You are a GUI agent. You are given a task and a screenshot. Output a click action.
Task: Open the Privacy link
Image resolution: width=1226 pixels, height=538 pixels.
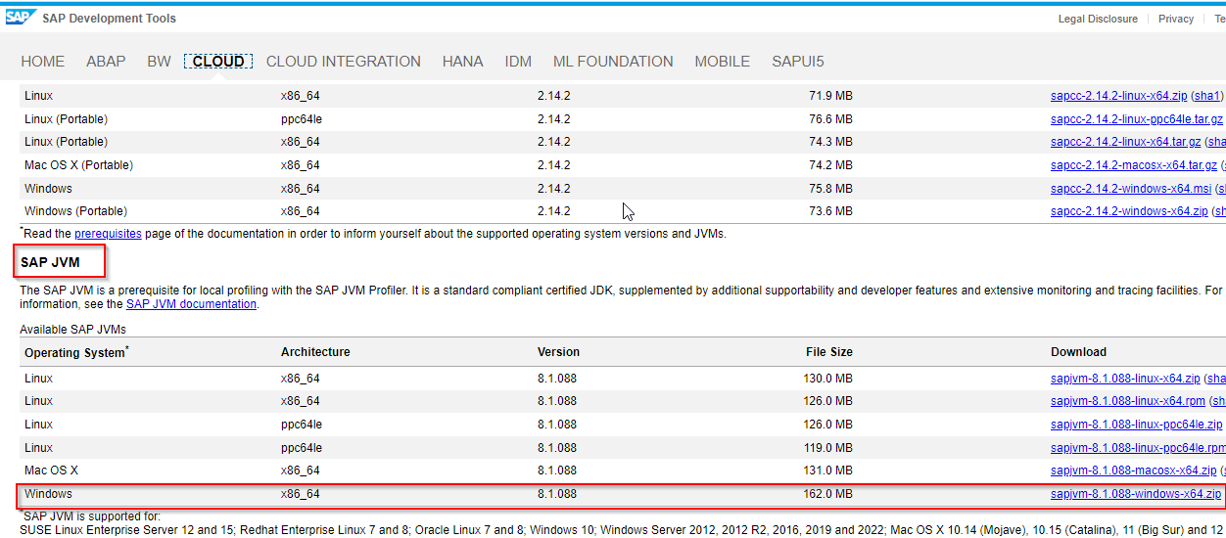click(1176, 19)
